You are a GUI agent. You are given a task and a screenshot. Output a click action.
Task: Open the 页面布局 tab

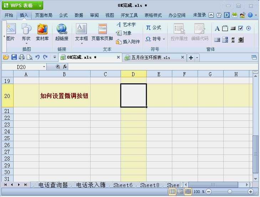[44, 15]
